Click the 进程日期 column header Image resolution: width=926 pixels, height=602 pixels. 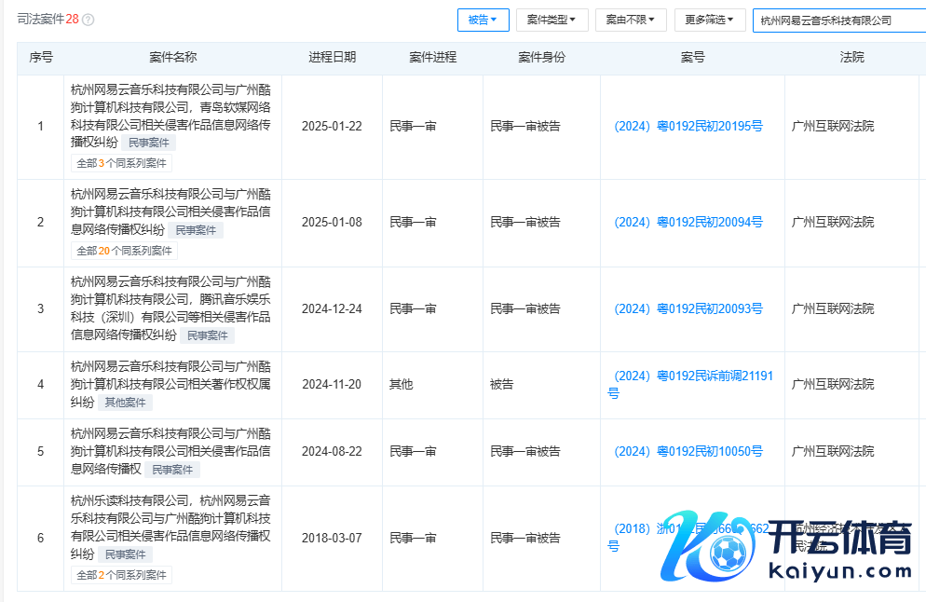click(332, 57)
